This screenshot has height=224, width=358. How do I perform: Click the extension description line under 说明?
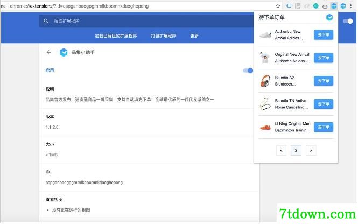130,100
